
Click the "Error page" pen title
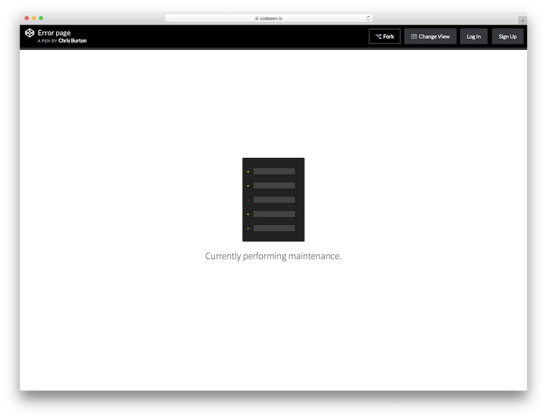coord(54,33)
